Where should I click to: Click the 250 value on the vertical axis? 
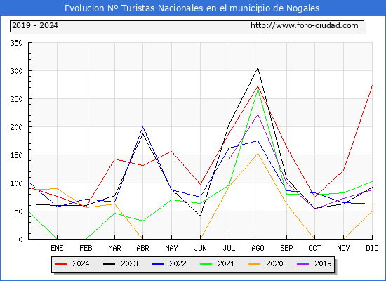(17, 99)
